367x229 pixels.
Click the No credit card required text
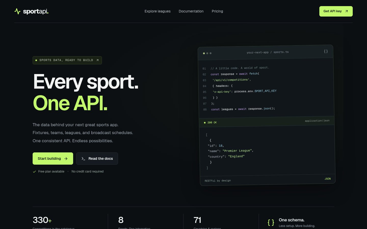87,171
